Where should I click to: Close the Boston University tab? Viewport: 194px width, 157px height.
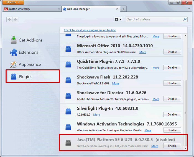[x=59, y=9]
